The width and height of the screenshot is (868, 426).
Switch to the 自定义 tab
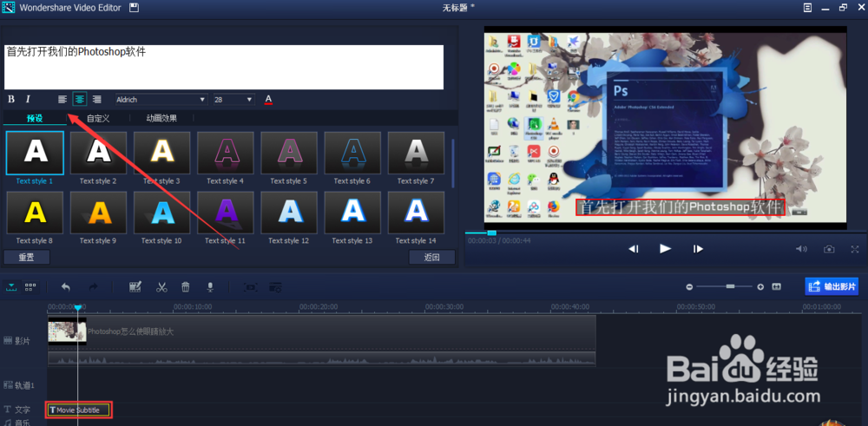(98, 118)
